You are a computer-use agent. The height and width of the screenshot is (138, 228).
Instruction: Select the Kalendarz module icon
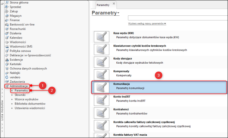pos(7,38)
